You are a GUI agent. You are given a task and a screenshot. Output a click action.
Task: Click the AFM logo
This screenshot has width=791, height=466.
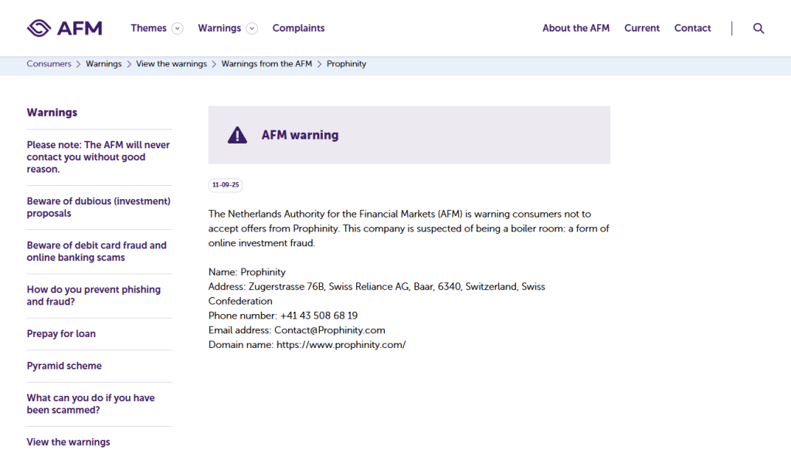pyautogui.click(x=65, y=29)
